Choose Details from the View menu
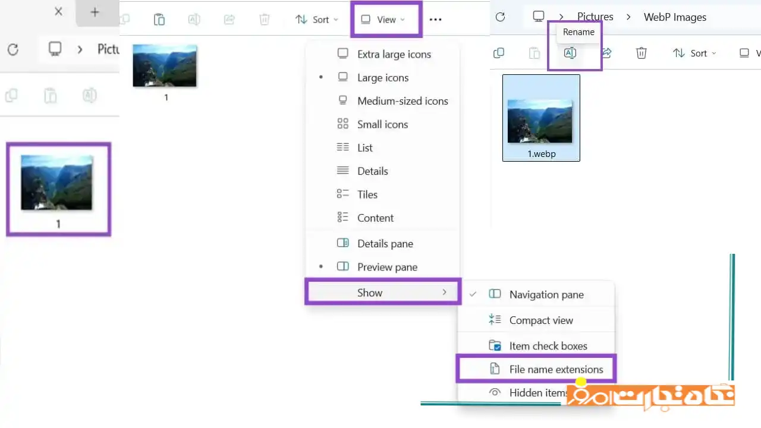This screenshot has height=428, width=761. (373, 171)
